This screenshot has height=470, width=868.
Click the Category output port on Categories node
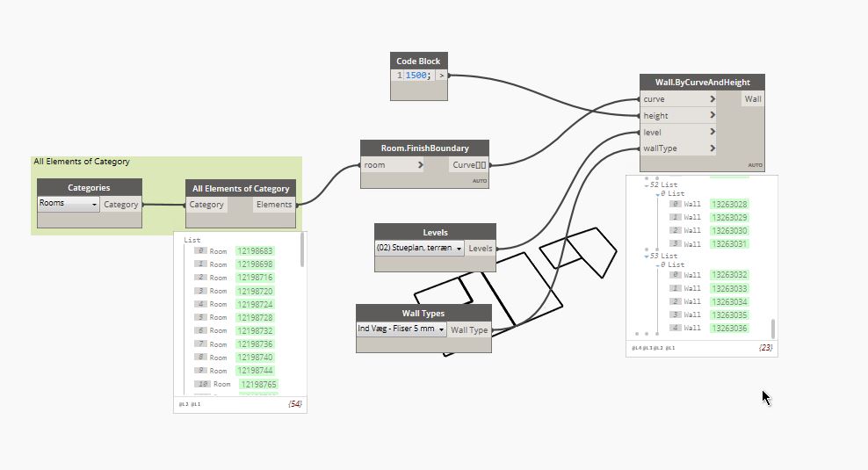pos(120,205)
